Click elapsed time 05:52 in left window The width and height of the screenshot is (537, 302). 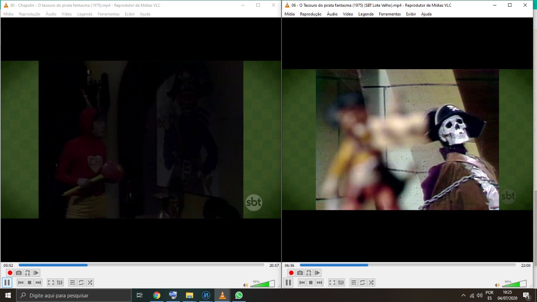pos(8,266)
